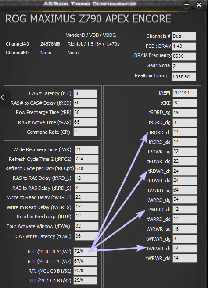Select the tWRWR_sg value field
208x288 pixels.
(185, 229)
